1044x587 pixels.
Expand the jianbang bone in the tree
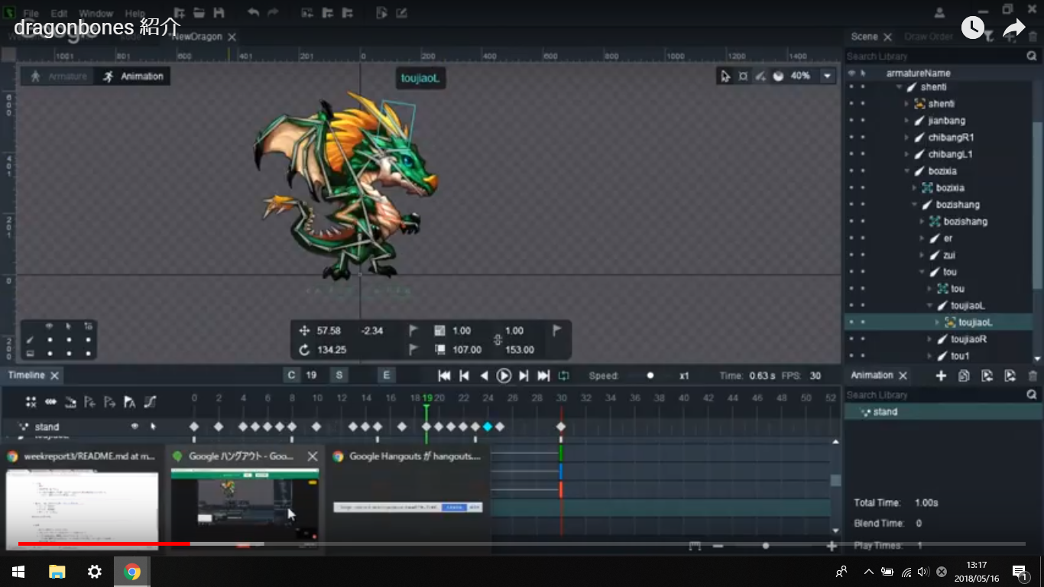click(x=908, y=121)
